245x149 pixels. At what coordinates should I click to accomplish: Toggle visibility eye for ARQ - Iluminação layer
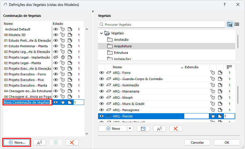102,85
